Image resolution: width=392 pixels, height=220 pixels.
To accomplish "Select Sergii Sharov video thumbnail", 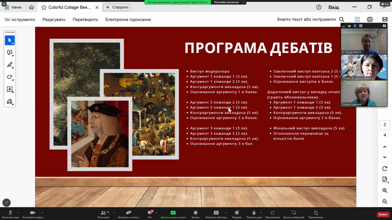I will 364,41.
